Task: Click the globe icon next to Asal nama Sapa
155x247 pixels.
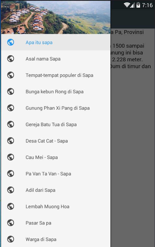Action: pyautogui.click(x=11, y=59)
